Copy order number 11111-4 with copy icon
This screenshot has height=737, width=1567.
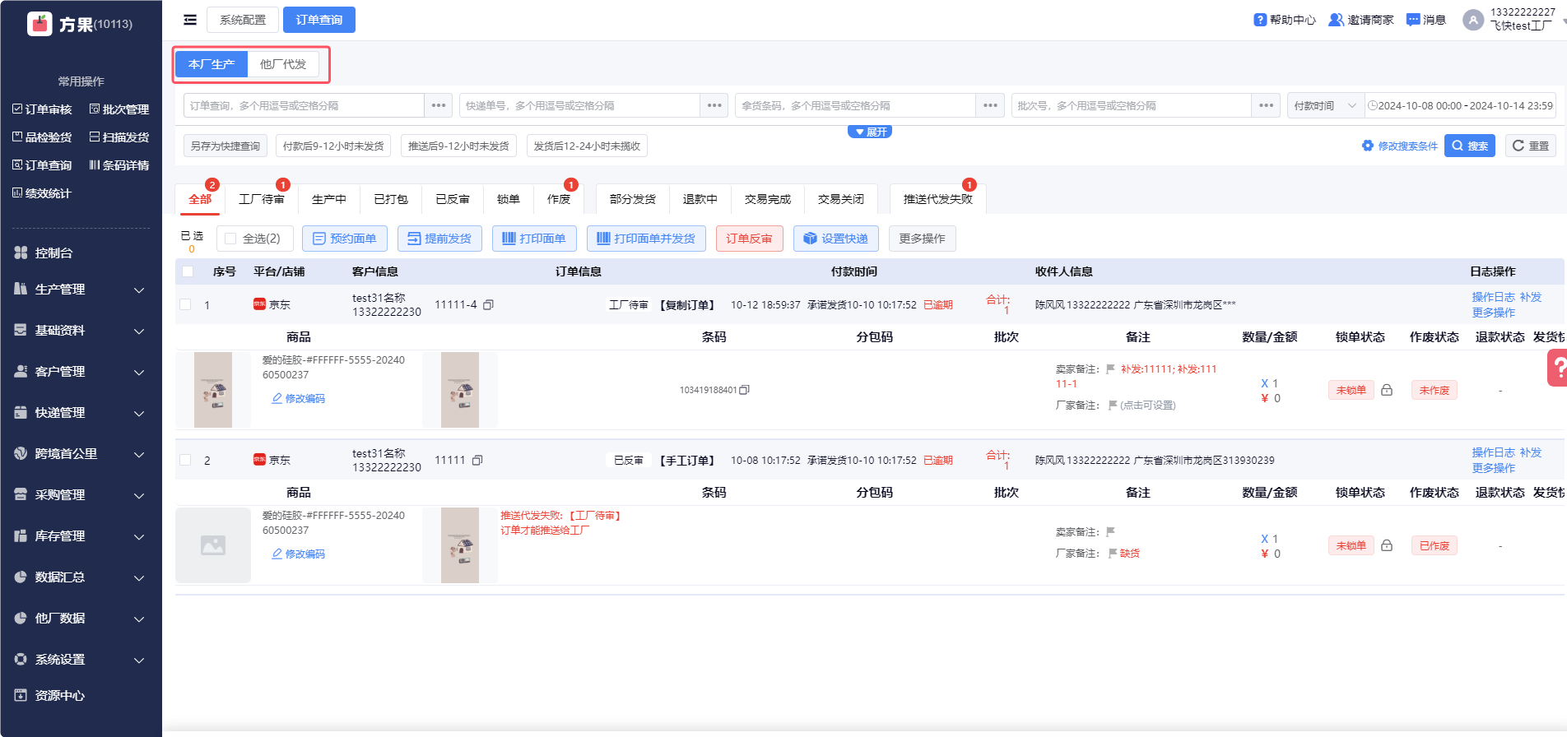coord(488,305)
